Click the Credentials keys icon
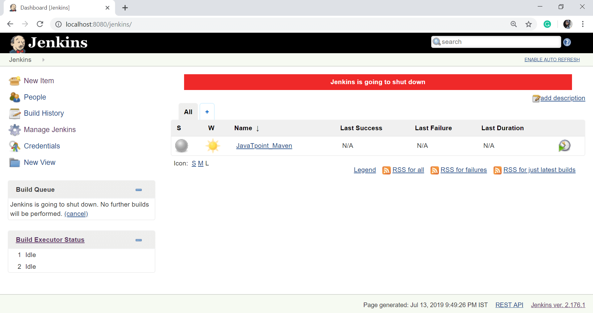Viewport: 593px width, 313px height. [15, 146]
